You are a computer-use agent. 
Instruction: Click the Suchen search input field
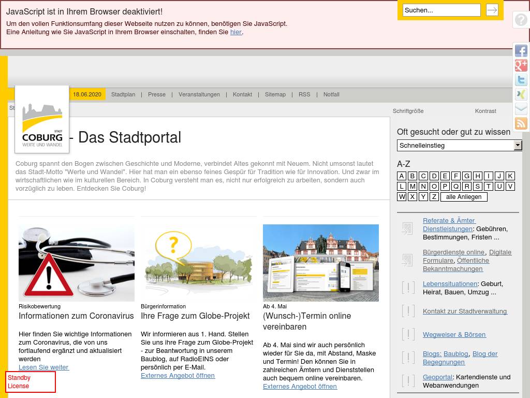tap(441, 10)
